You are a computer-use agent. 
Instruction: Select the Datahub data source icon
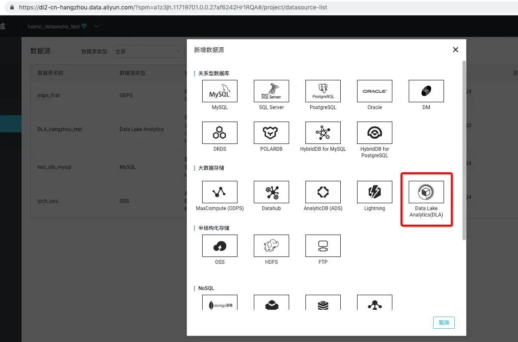[x=271, y=192]
